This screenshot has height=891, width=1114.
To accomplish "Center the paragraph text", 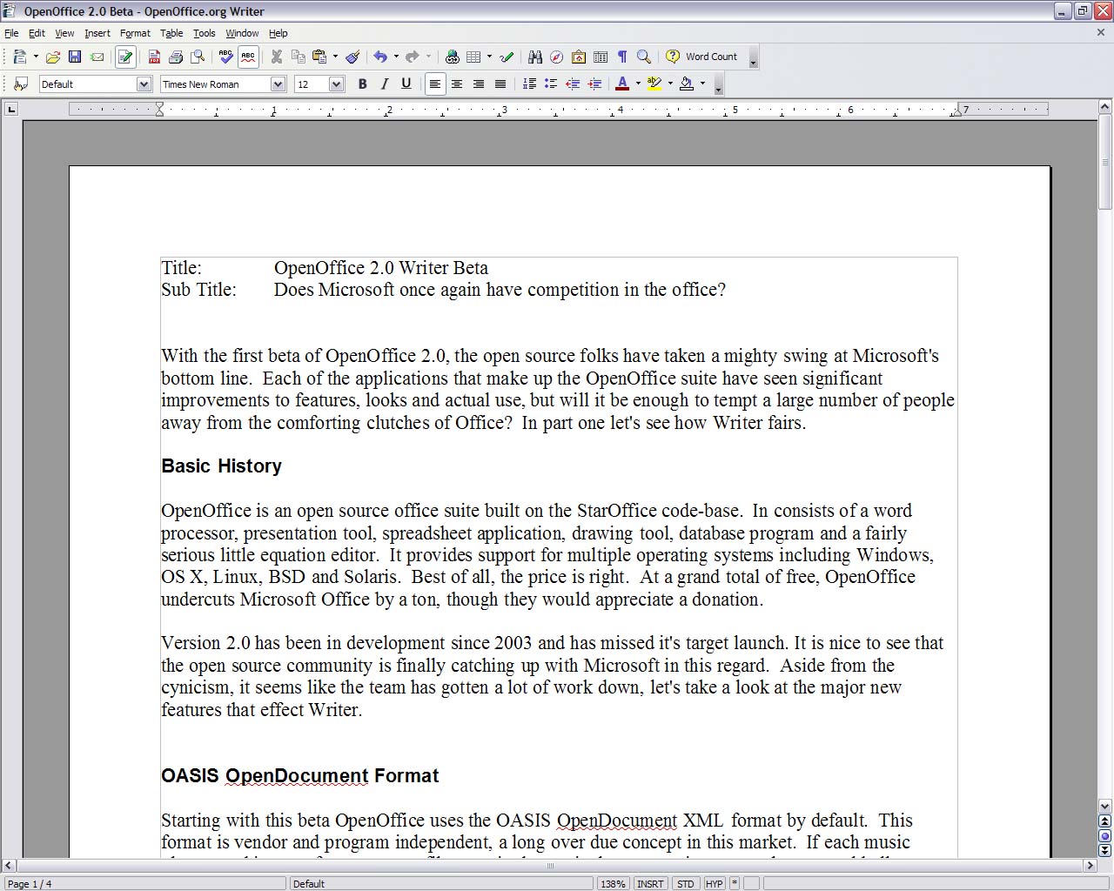I will click(x=456, y=84).
